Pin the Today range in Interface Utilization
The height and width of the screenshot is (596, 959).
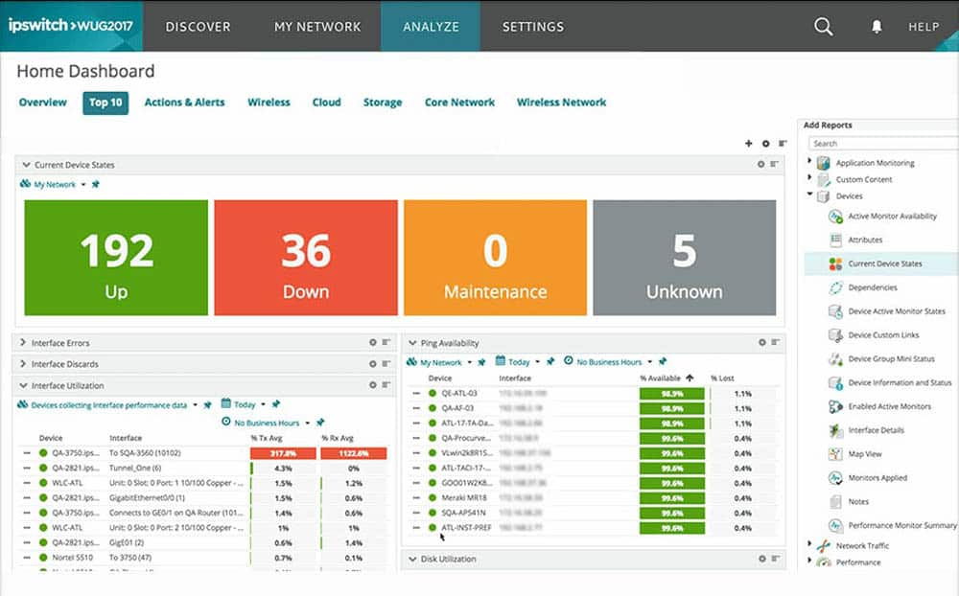(x=276, y=404)
